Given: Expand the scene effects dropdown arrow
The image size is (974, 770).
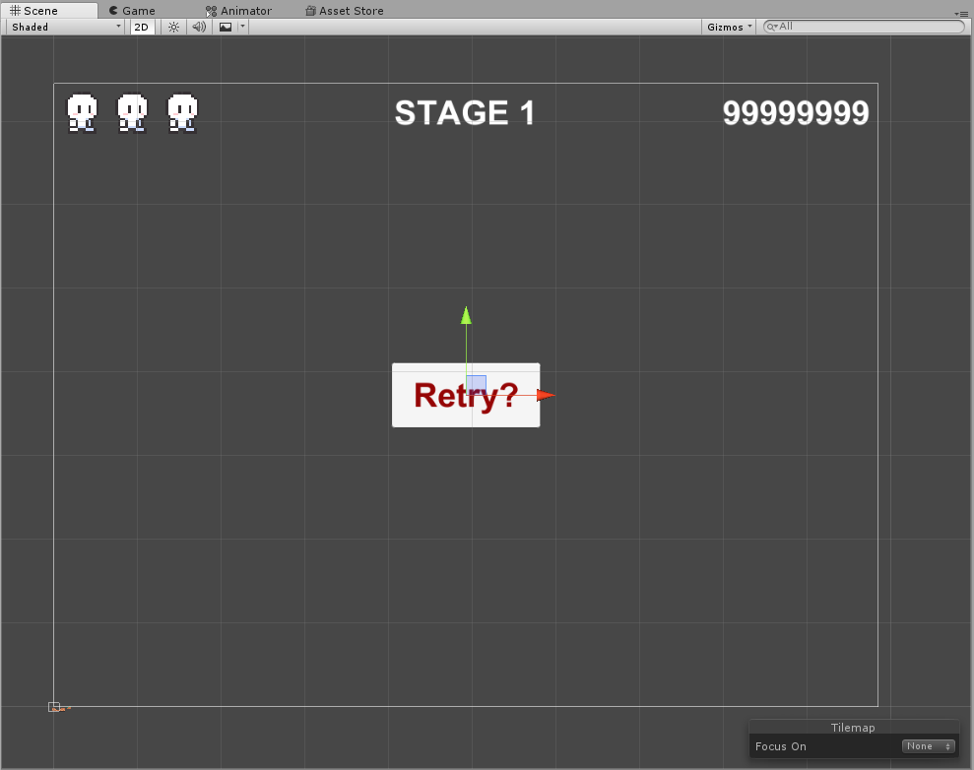Looking at the screenshot, I should [x=243, y=27].
